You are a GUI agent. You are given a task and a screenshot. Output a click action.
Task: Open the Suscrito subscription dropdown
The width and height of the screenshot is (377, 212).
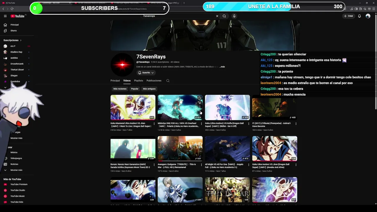146,73
